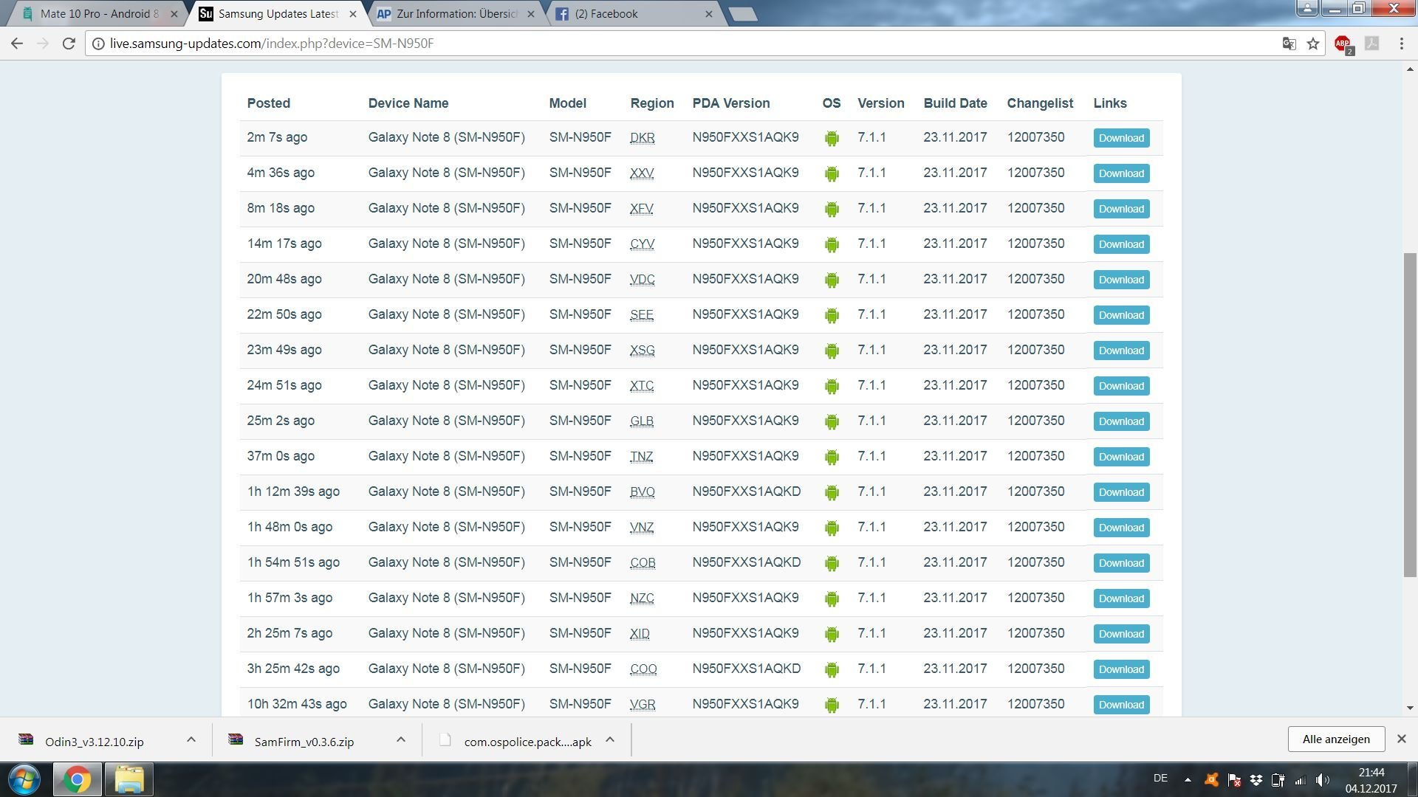
Task: Open the Windows Start button
Action: tap(24, 779)
